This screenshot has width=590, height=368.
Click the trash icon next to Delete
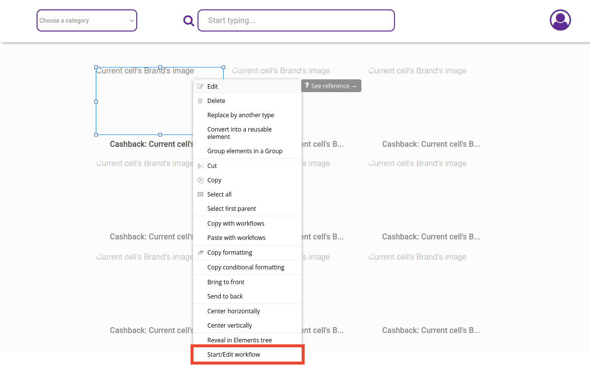tap(200, 100)
